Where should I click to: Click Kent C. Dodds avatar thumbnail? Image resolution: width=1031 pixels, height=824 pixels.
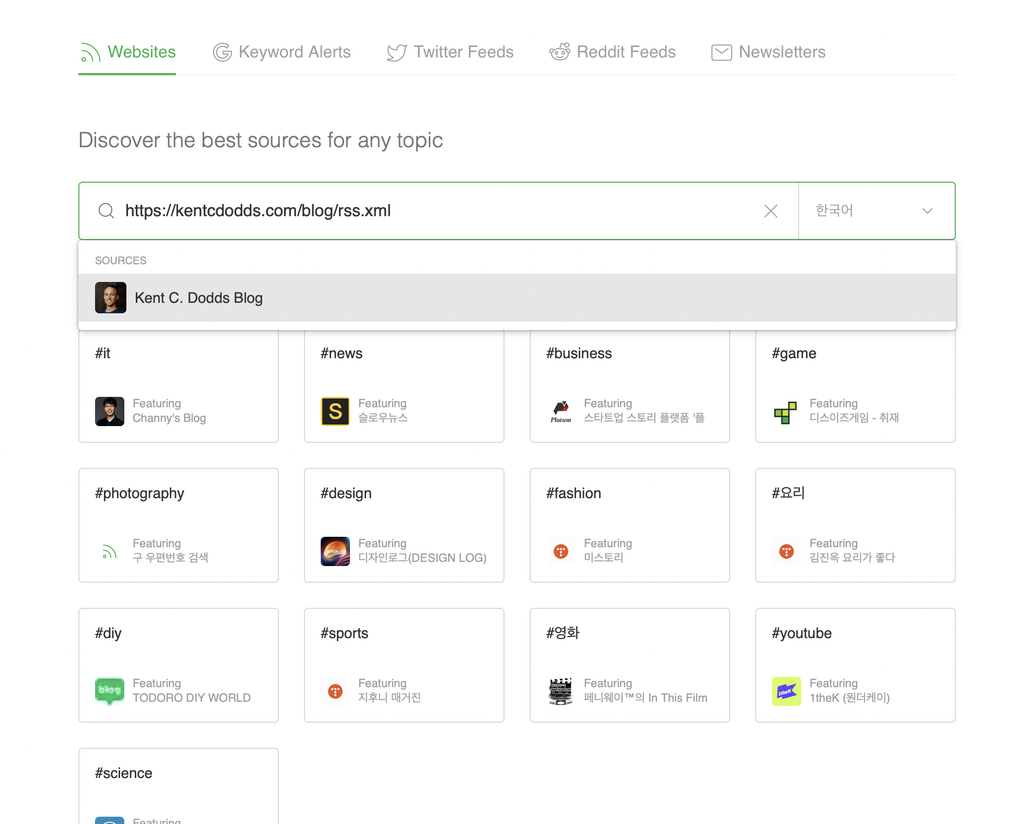tap(111, 298)
